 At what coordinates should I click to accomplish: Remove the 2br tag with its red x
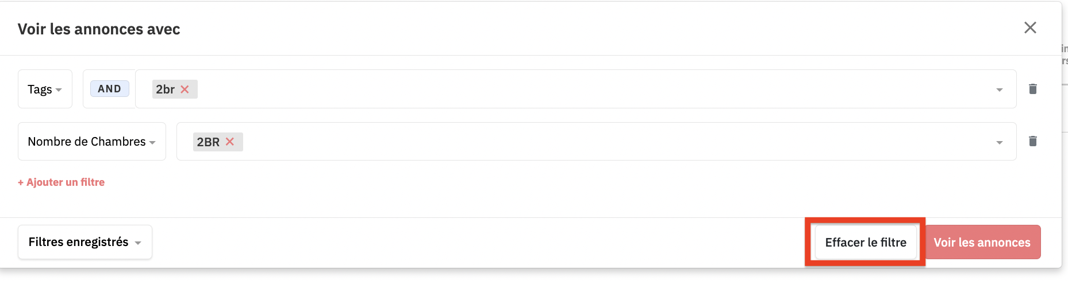[185, 89]
